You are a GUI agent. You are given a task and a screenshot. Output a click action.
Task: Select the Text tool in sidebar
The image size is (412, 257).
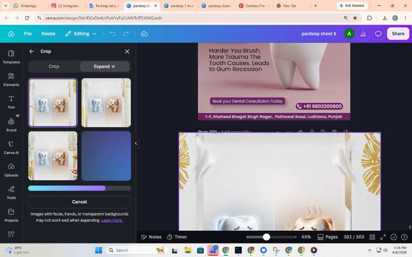click(11, 102)
